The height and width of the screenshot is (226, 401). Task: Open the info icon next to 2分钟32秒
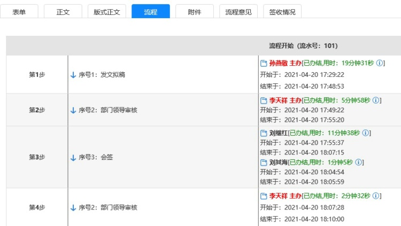pyautogui.click(x=376, y=196)
